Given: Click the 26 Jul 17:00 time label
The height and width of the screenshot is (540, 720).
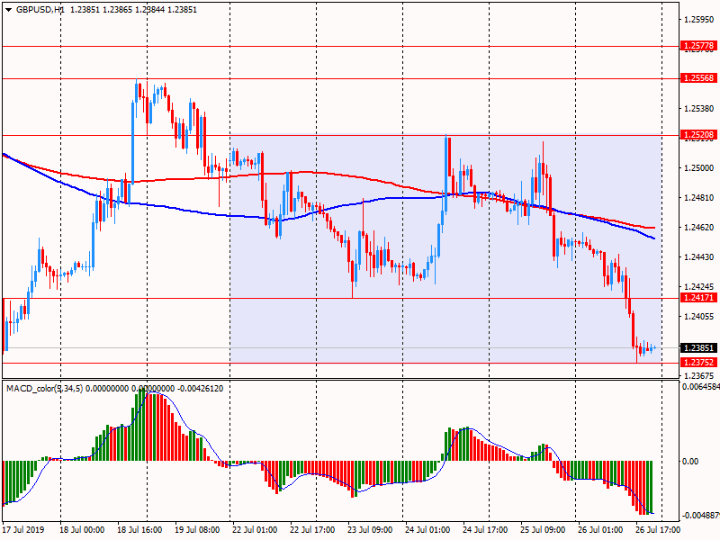Looking at the screenshot, I should pos(658,530).
